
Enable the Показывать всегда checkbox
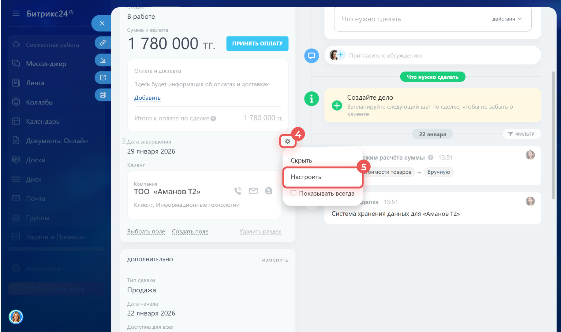pos(294,193)
